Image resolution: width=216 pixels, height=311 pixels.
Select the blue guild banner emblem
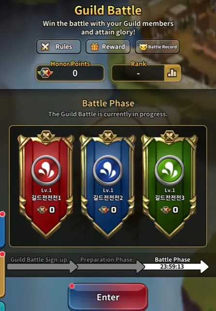[108, 171]
